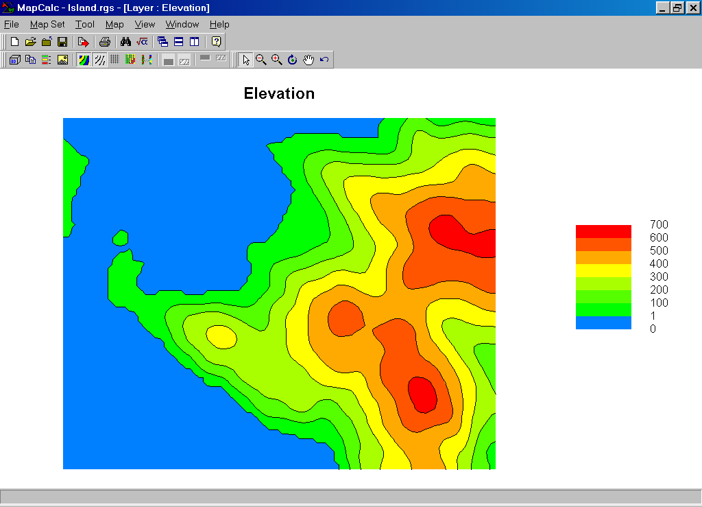Print the map with the printer icon
Viewport: 702px width, 507px height.
pos(105,42)
